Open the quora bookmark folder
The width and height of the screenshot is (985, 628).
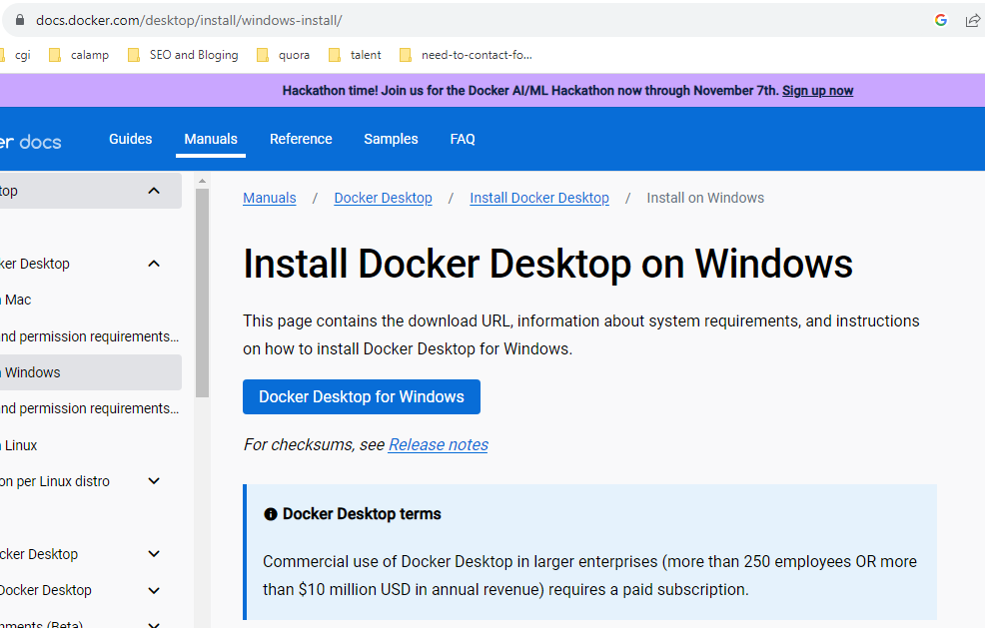tap(284, 55)
